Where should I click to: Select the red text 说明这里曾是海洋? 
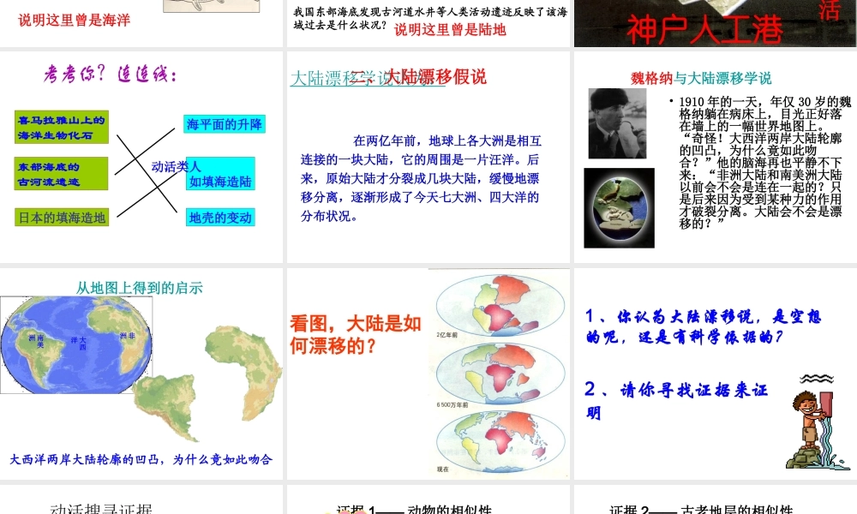coord(75,21)
